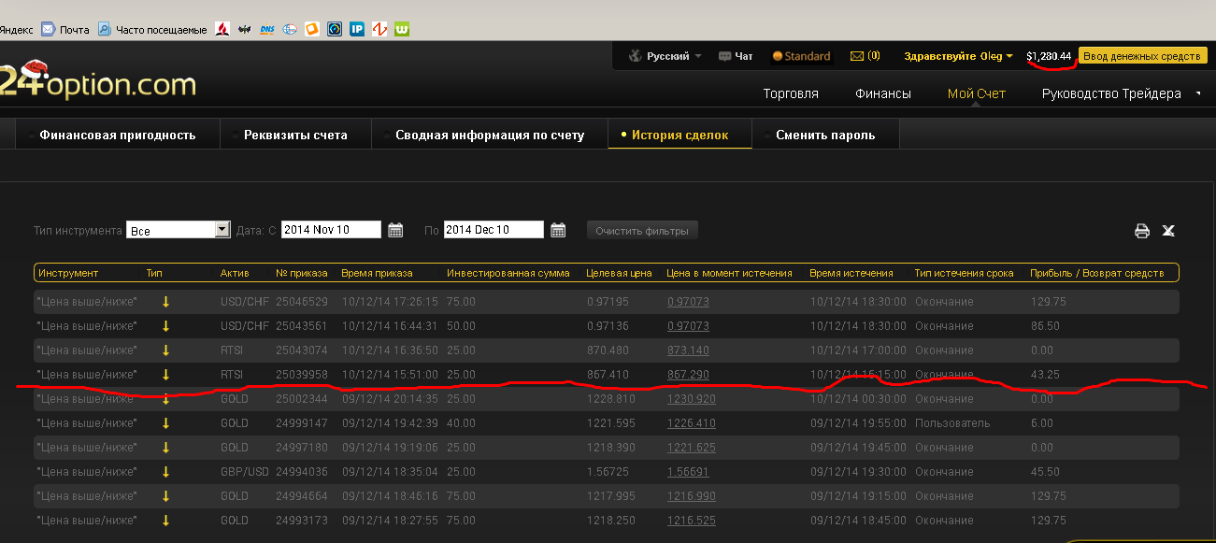The height and width of the screenshot is (543, 1216).
Task: Click the expiry price link 0.97073 in first row
Action: pyautogui.click(x=688, y=302)
